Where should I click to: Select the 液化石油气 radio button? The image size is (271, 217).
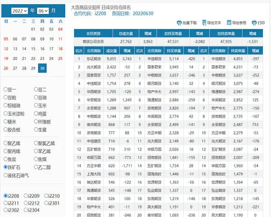[6, 175]
